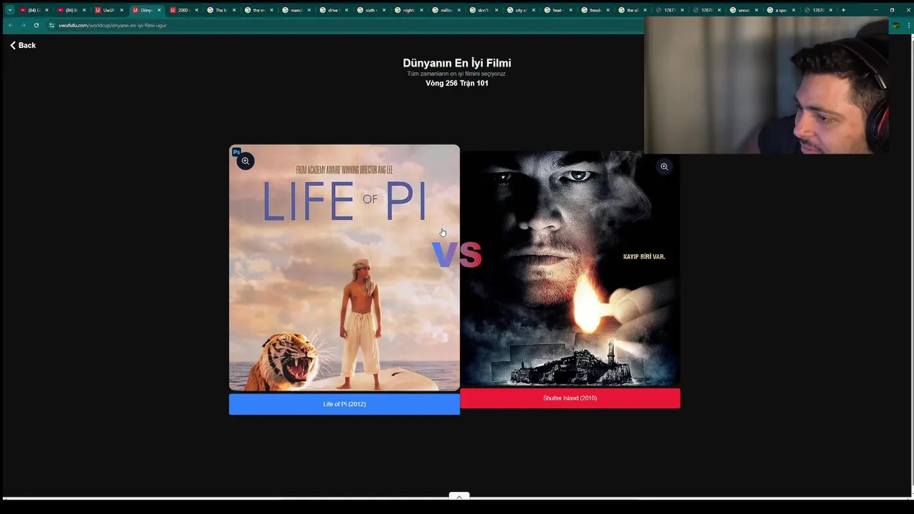Switch to the 'sixth' Google tab
914x514 pixels.
point(369,10)
